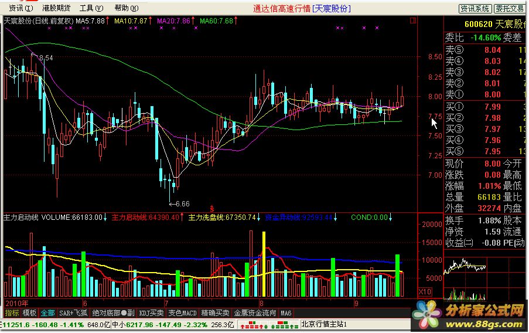Click the small red window icon atop chart

point(413,21)
